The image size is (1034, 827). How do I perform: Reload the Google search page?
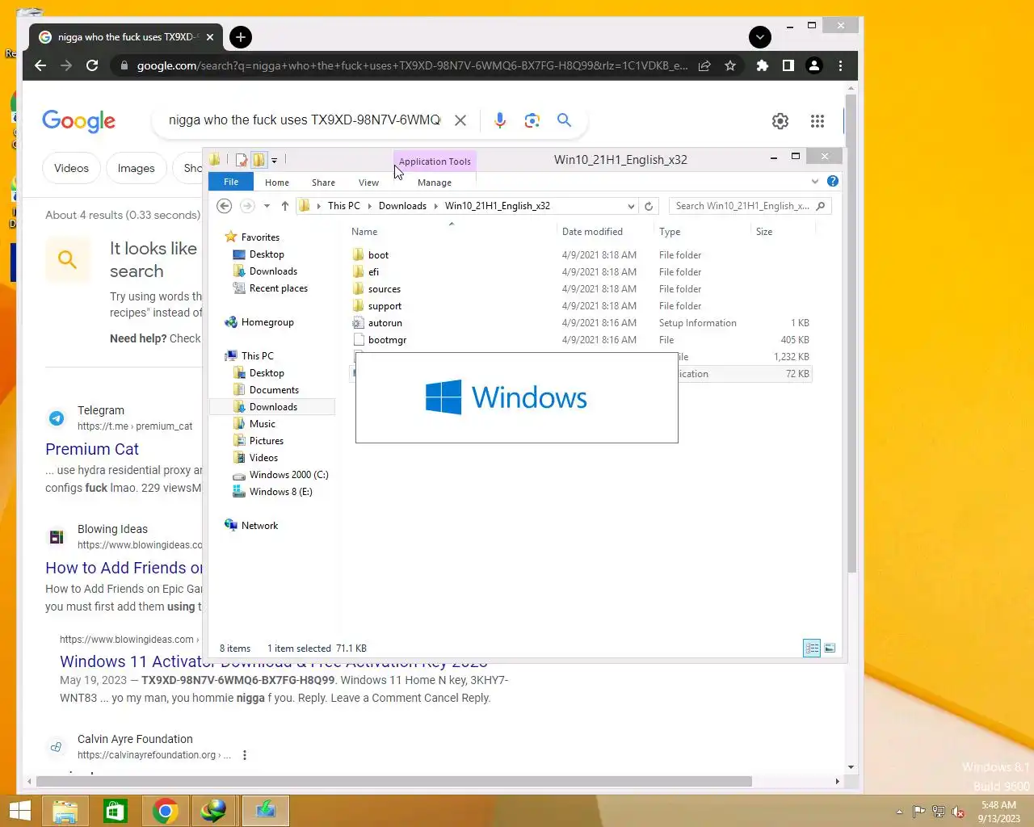(x=92, y=65)
